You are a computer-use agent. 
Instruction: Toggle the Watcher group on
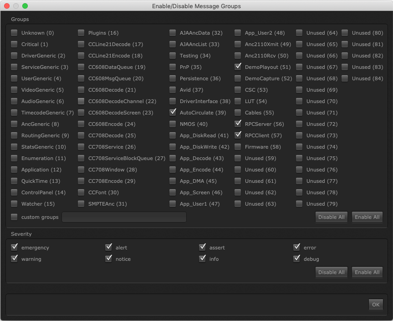[x=14, y=204]
